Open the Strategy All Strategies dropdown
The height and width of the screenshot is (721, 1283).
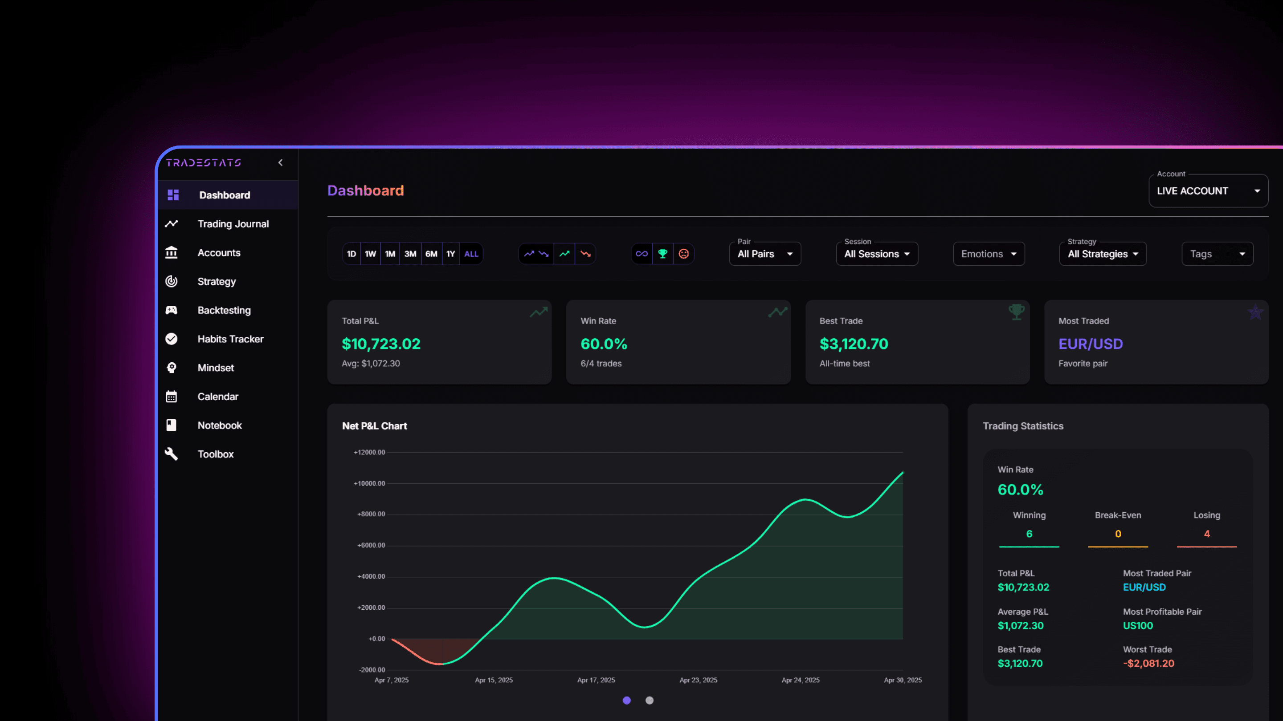point(1103,254)
